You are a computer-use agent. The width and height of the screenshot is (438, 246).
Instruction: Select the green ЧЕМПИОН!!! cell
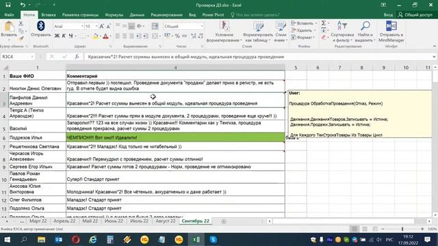[x=175, y=137]
